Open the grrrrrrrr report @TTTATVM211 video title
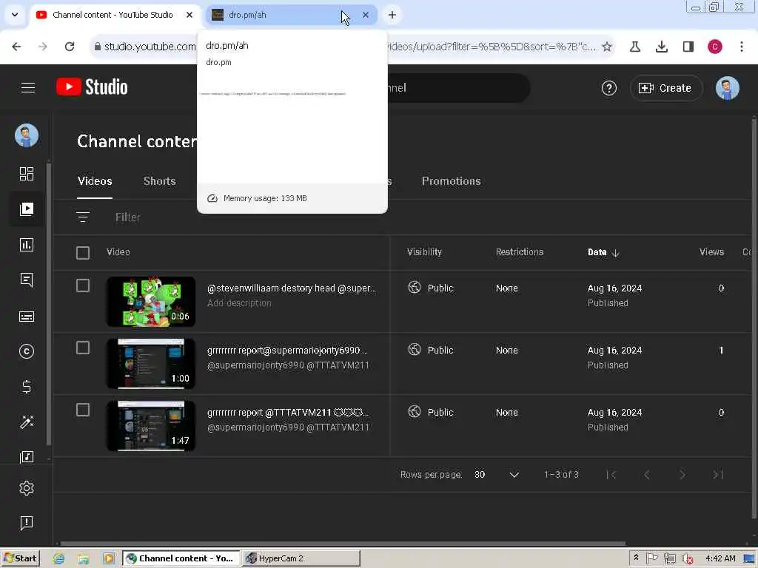The width and height of the screenshot is (758, 568). (288, 413)
